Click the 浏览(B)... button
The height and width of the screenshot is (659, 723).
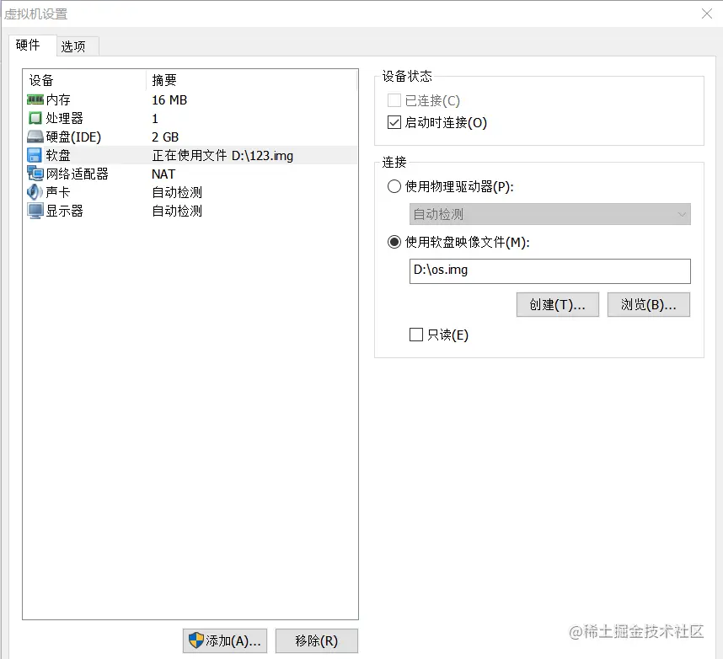pos(648,304)
